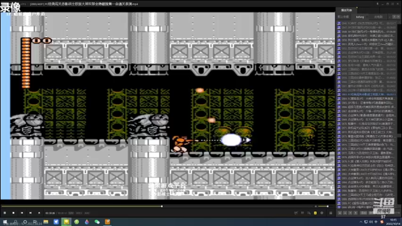Click the video file icon of item 2846

pyautogui.click(x=339, y=23)
